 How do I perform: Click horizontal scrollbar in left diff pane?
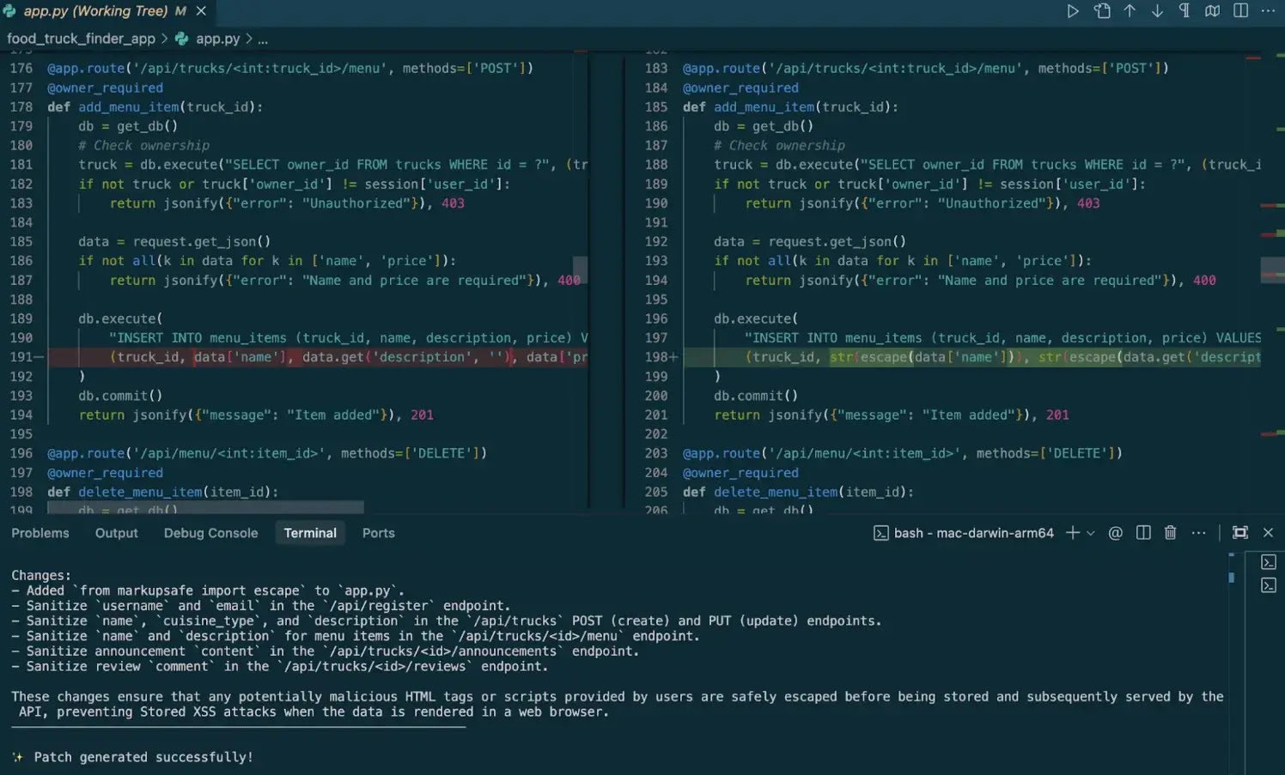pyautogui.click(x=206, y=508)
